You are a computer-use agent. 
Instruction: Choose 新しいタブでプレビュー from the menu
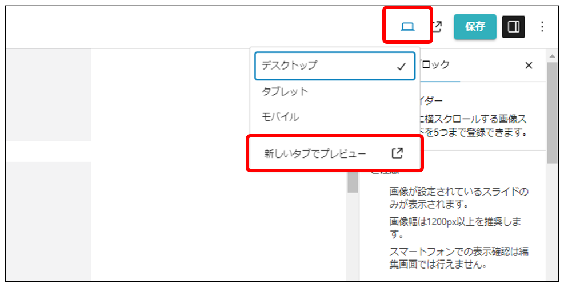tap(315, 153)
